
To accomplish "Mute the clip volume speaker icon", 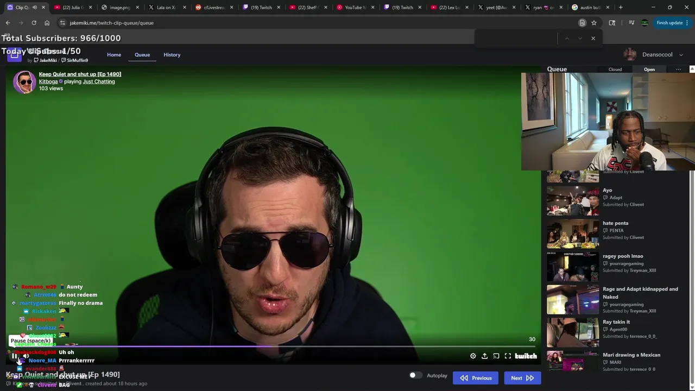I will (x=26, y=356).
